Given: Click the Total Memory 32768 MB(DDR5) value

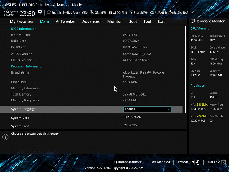Looking at the screenshot, I should pyautogui.click(x=135, y=94).
